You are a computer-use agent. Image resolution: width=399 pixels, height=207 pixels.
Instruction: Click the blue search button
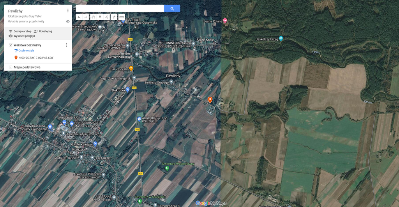[172, 9]
